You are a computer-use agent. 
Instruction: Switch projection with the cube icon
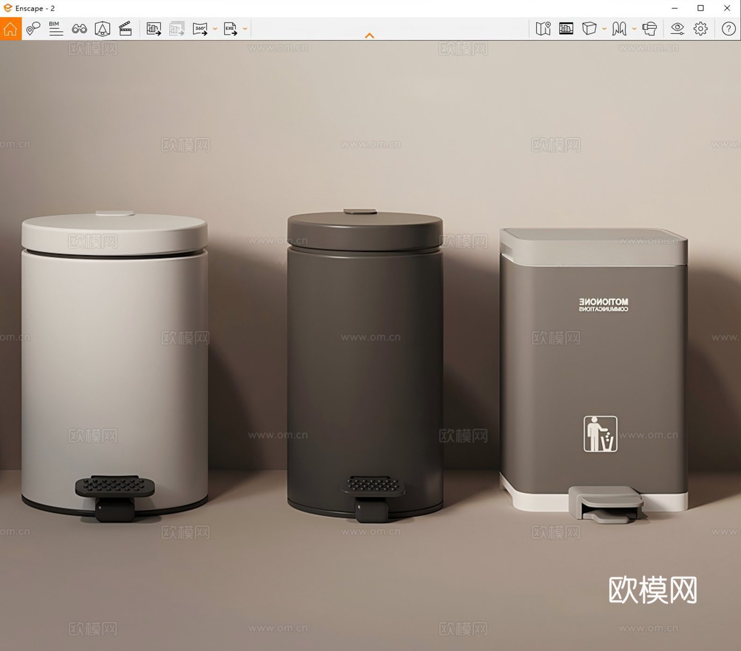coord(589,29)
